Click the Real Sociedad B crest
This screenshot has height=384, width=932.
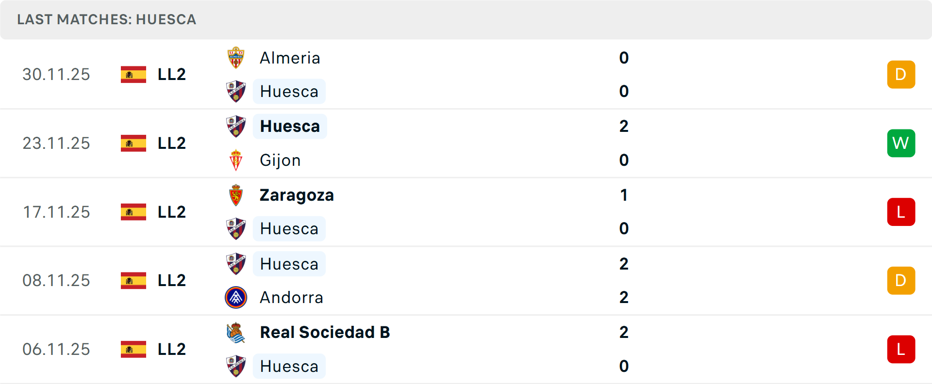click(236, 333)
